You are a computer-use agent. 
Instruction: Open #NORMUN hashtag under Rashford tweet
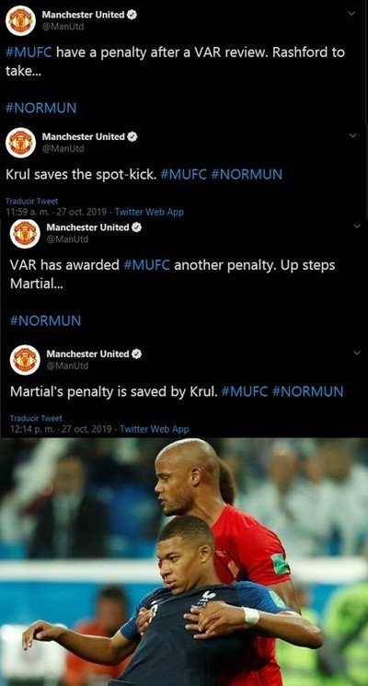tap(41, 108)
